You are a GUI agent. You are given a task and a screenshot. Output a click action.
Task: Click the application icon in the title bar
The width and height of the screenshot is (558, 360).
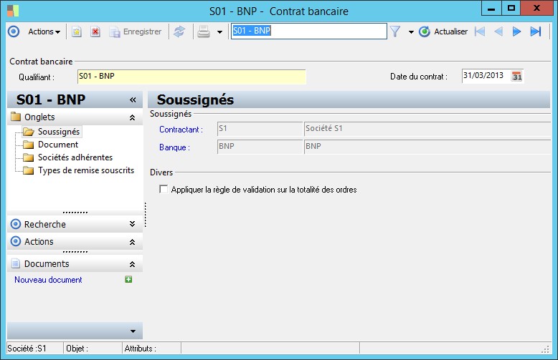(x=13, y=11)
